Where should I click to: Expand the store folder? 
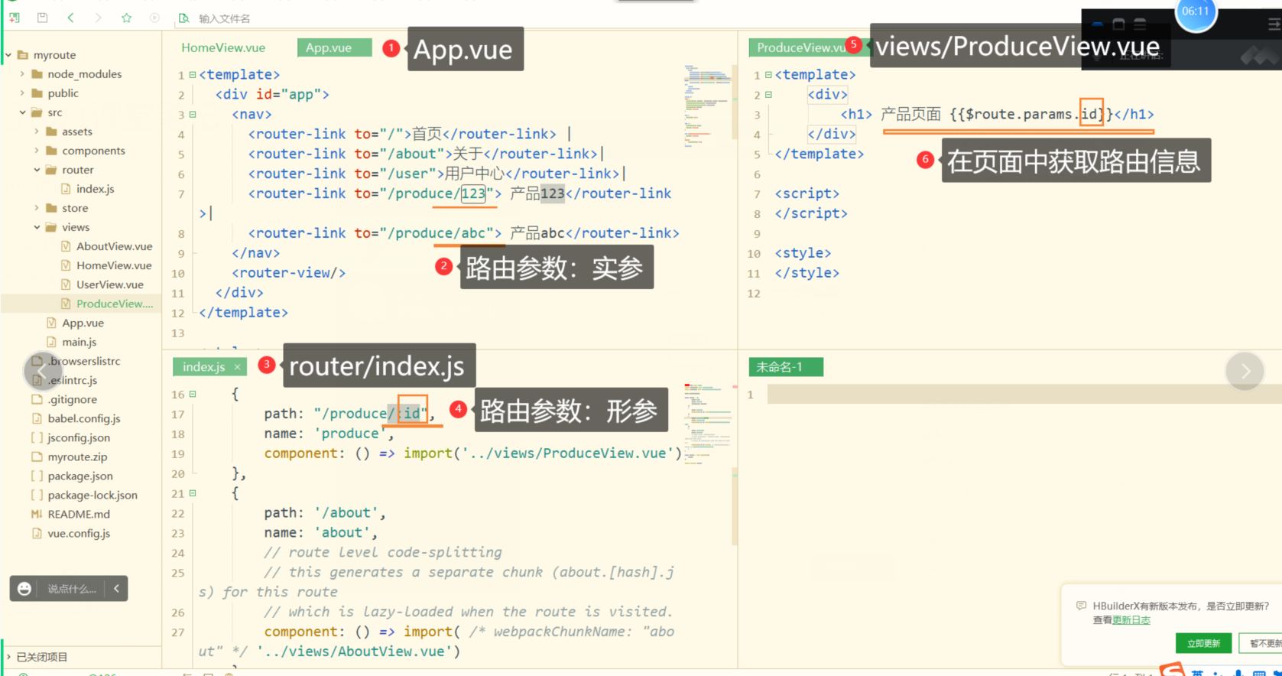37,208
